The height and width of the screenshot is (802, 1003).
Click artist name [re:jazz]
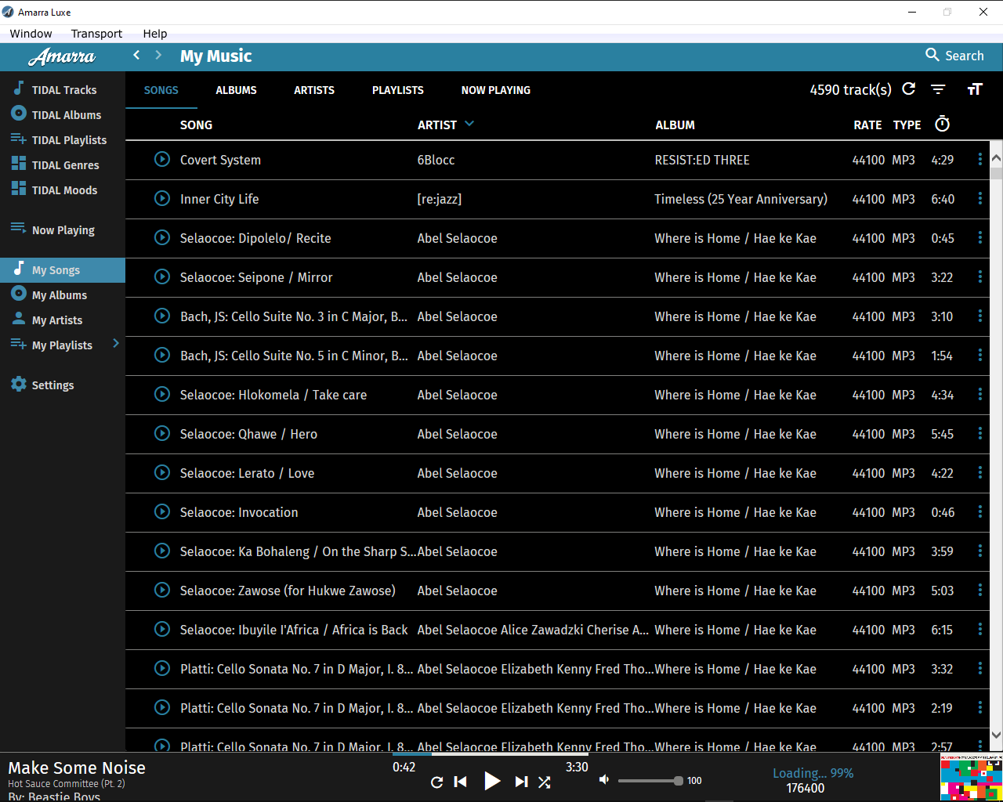[440, 199]
